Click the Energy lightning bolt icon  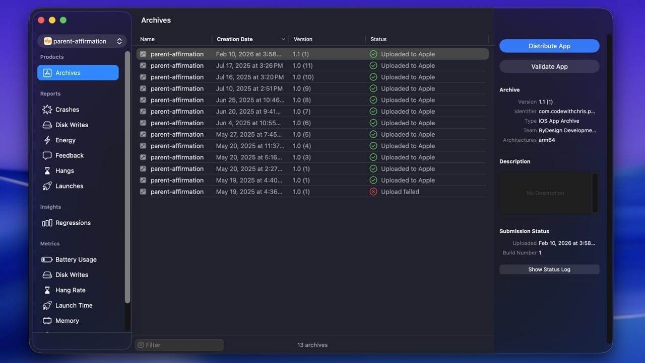pos(47,140)
